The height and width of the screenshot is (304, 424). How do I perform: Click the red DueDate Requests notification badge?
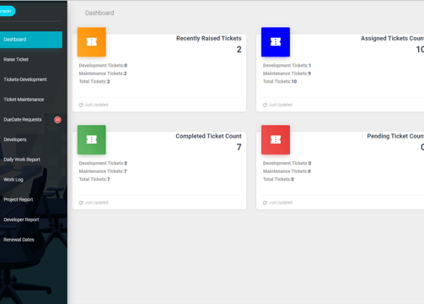click(57, 120)
